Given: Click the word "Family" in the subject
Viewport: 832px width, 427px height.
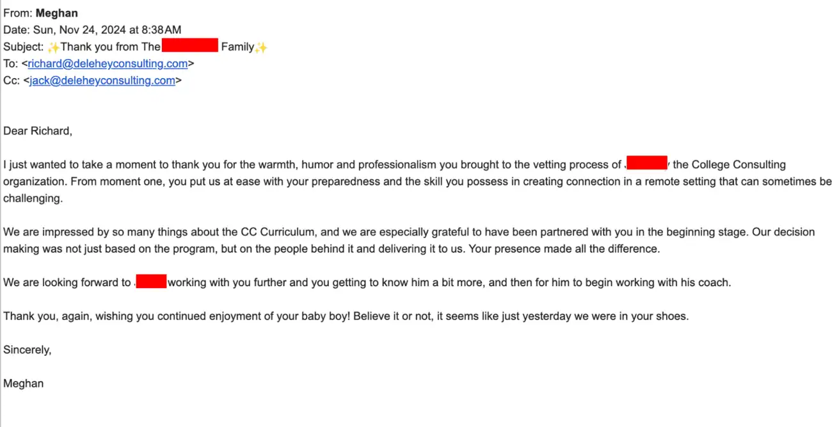Looking at the screenshot, I should pos(237,47).
